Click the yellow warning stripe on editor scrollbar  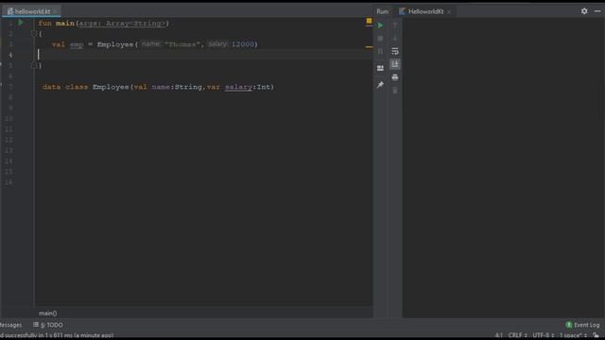click(x=369, y=47)
